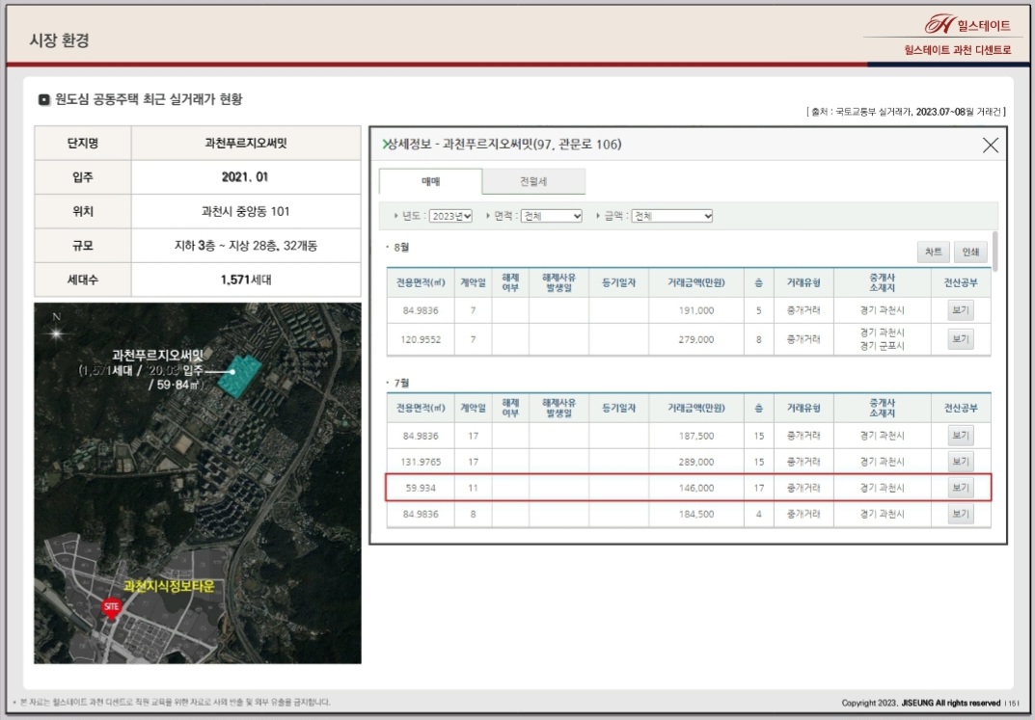Click the 인쇄 button
This screenshot has height=720, width=1035.
click(970, 252)
